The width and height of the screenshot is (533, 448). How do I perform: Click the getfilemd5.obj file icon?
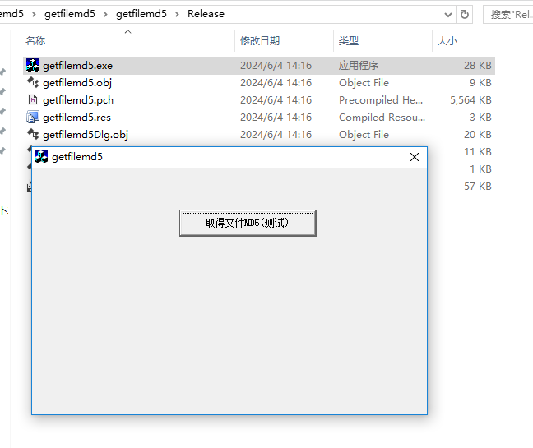[33, 82]
